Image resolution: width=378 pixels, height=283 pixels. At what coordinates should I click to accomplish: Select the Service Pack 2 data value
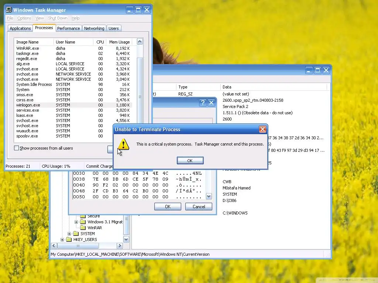pyautogui.click(x=235, y=106)
